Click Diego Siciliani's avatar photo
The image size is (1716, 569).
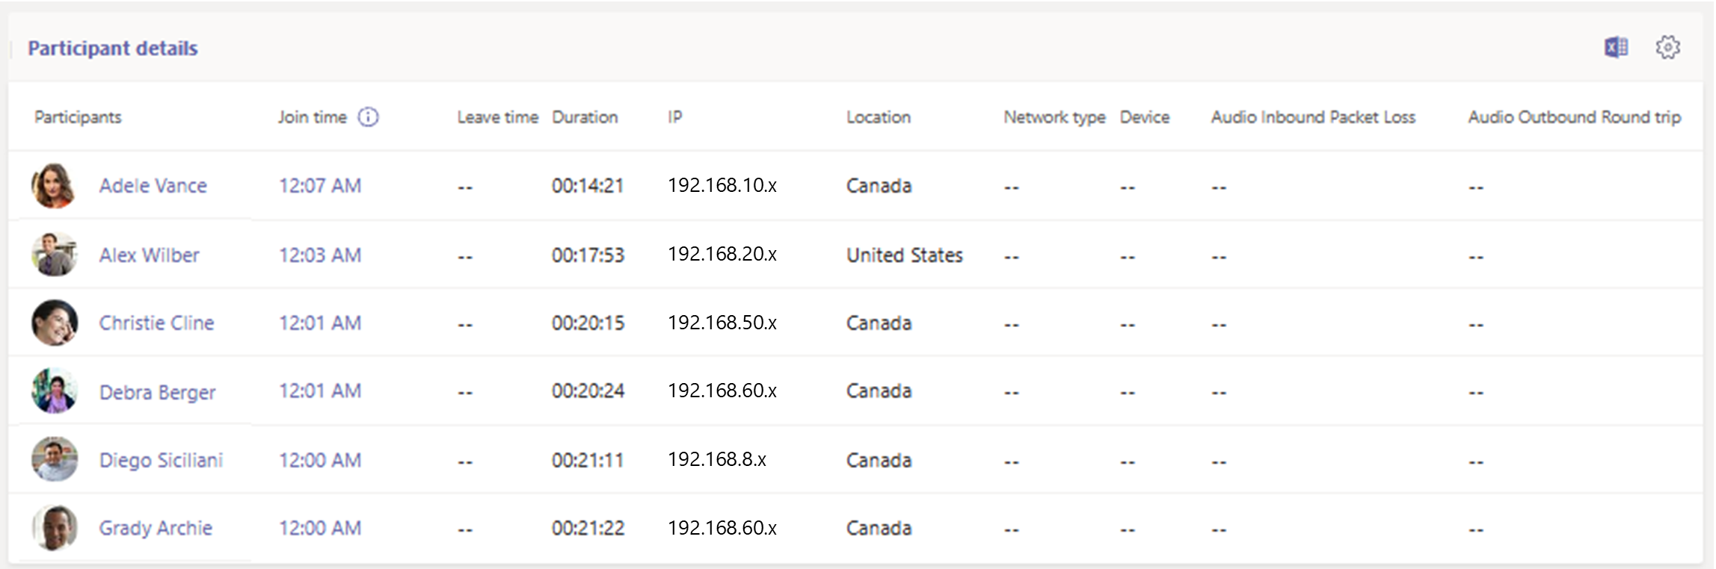click(55, 459)
